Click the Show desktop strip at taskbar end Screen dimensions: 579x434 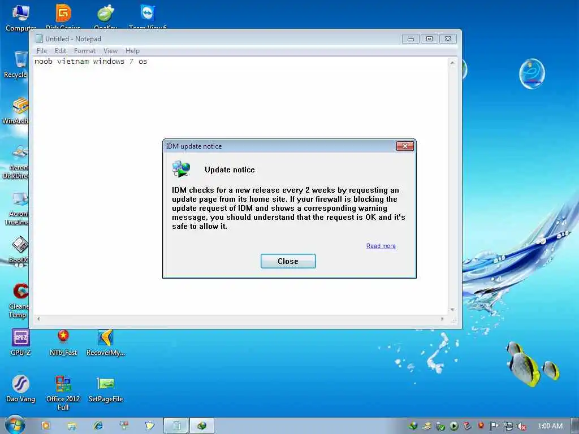(x=575, y=426)
